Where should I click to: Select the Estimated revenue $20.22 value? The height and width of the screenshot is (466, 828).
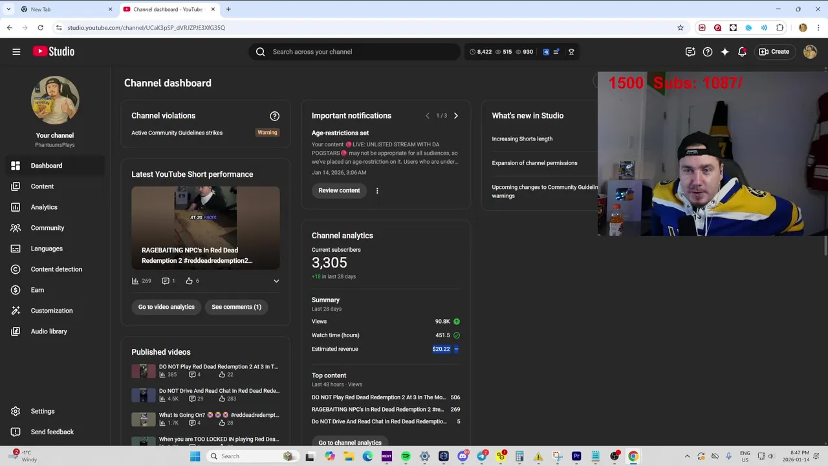coord(441,349)
